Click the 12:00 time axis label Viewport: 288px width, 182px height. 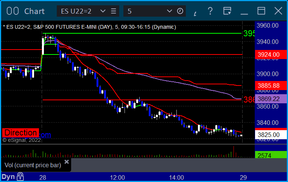[117, 177]
